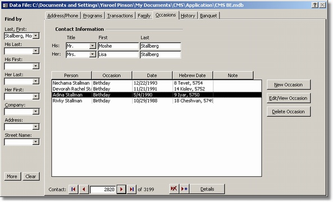This screenshot has height=202, width=333.
Task: Go to the next contact record
Action: 121,189
